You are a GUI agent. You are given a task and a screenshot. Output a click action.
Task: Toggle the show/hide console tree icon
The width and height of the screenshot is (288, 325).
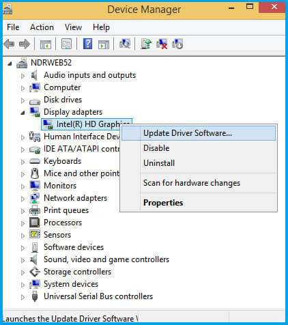(x=46, y=44)
